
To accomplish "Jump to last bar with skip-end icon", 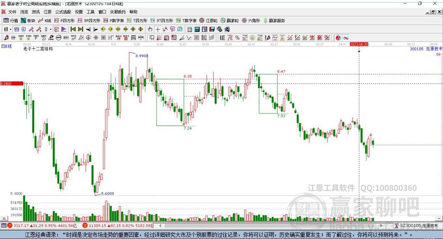I will point(80,29).
